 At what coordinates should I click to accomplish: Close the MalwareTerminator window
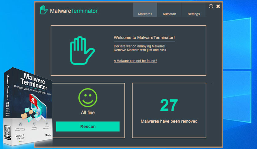(218, 6)
